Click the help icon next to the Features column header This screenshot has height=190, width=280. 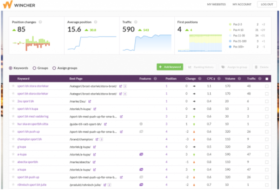[x=155, y=78]
